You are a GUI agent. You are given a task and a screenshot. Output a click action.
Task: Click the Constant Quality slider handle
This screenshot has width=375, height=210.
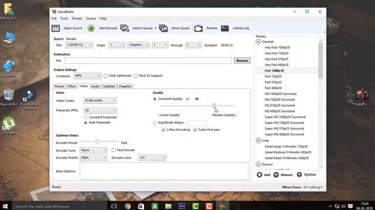[214, 106]
